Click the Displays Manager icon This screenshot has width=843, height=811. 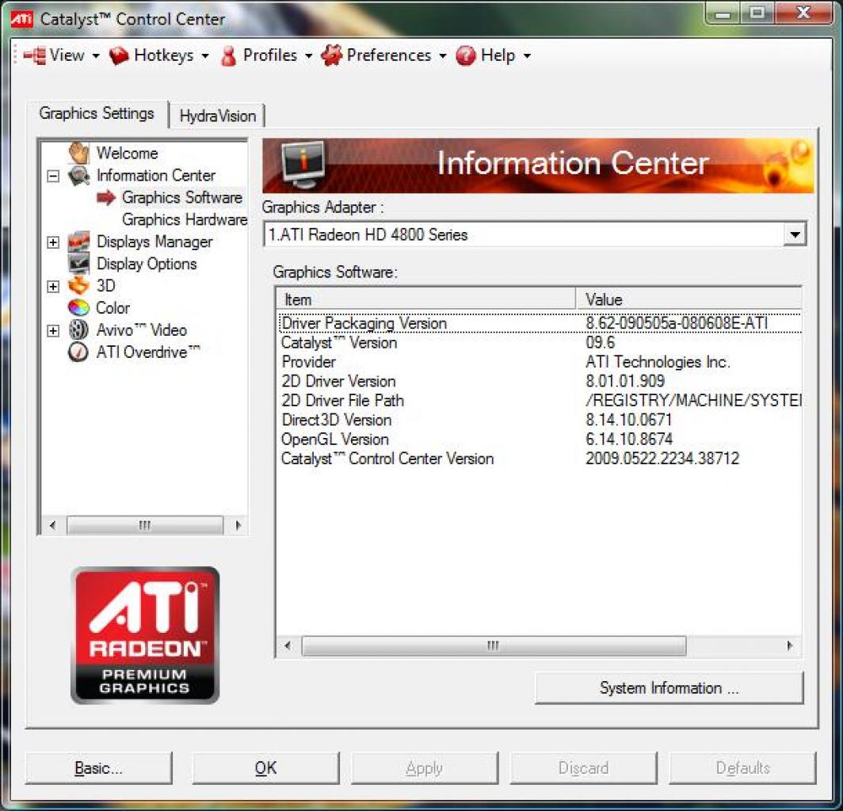78,242
